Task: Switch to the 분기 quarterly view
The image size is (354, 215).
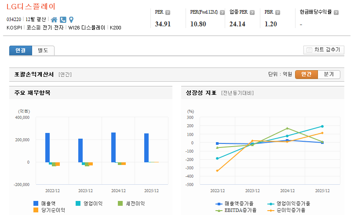Action: point(329,74)
